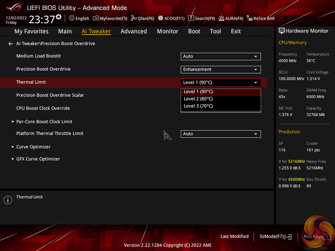Screen dimensions: 335x251
Task: Open language selection globe icon
Action: pos(72,18)
